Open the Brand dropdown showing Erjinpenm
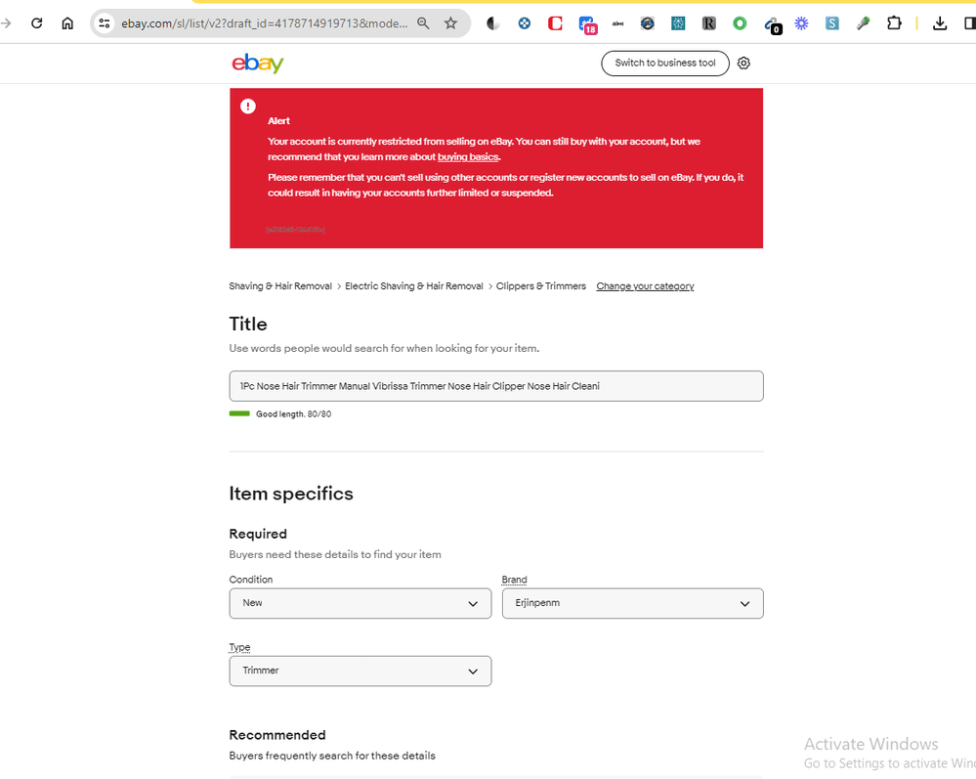The width and height of the screenshot is (976, 779). [x=632, y=603]
